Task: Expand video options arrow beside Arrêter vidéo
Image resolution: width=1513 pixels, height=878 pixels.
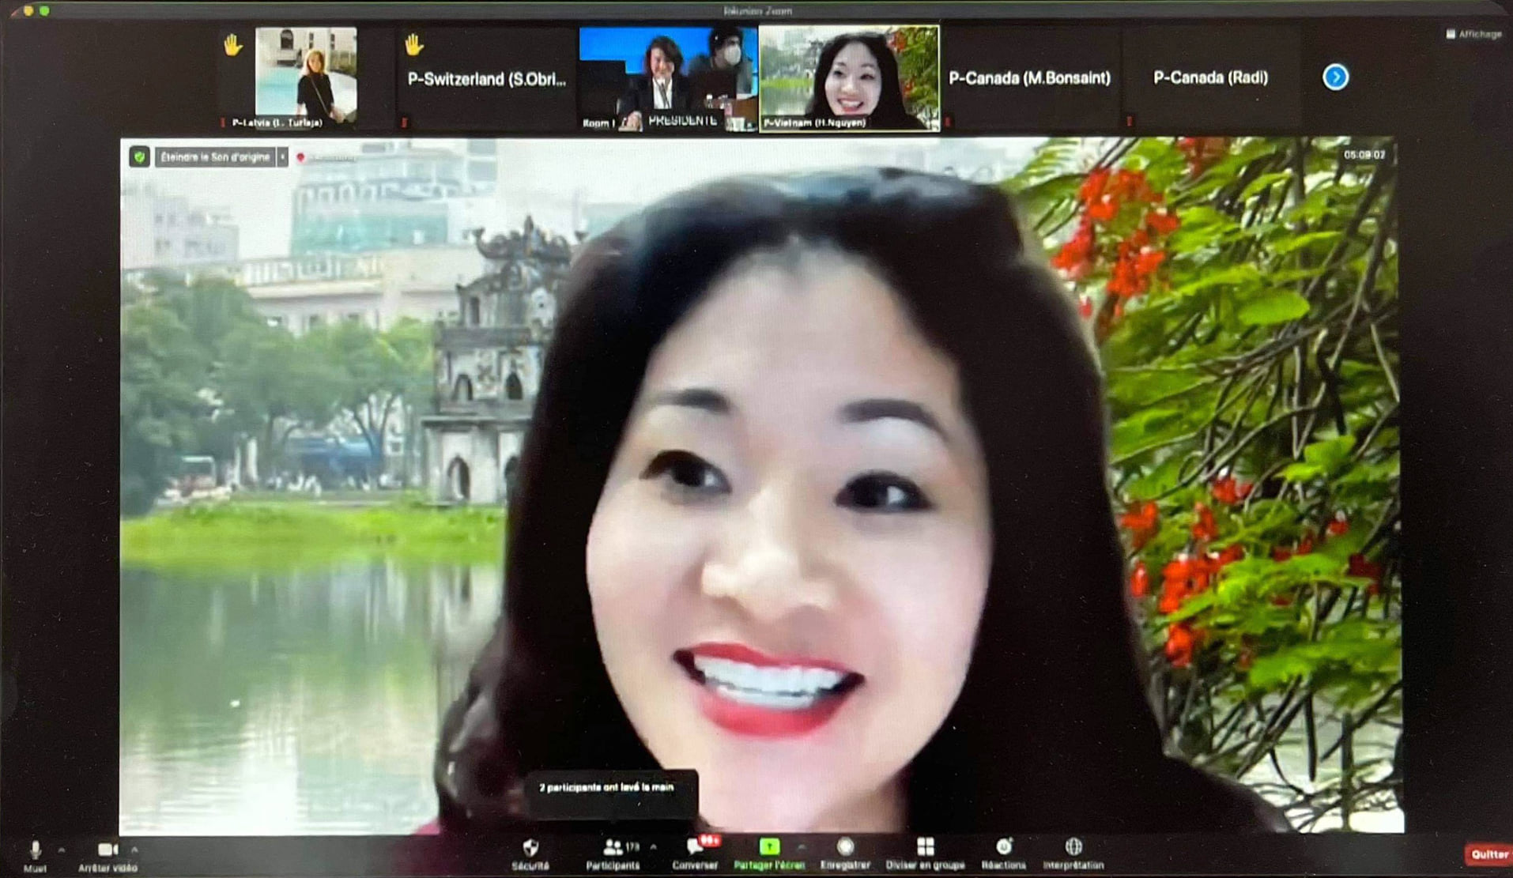Action: point(134,850)
